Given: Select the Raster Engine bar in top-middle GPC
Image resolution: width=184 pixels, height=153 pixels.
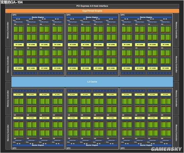Looking at the screenshot, I should (x=92, y=17).
